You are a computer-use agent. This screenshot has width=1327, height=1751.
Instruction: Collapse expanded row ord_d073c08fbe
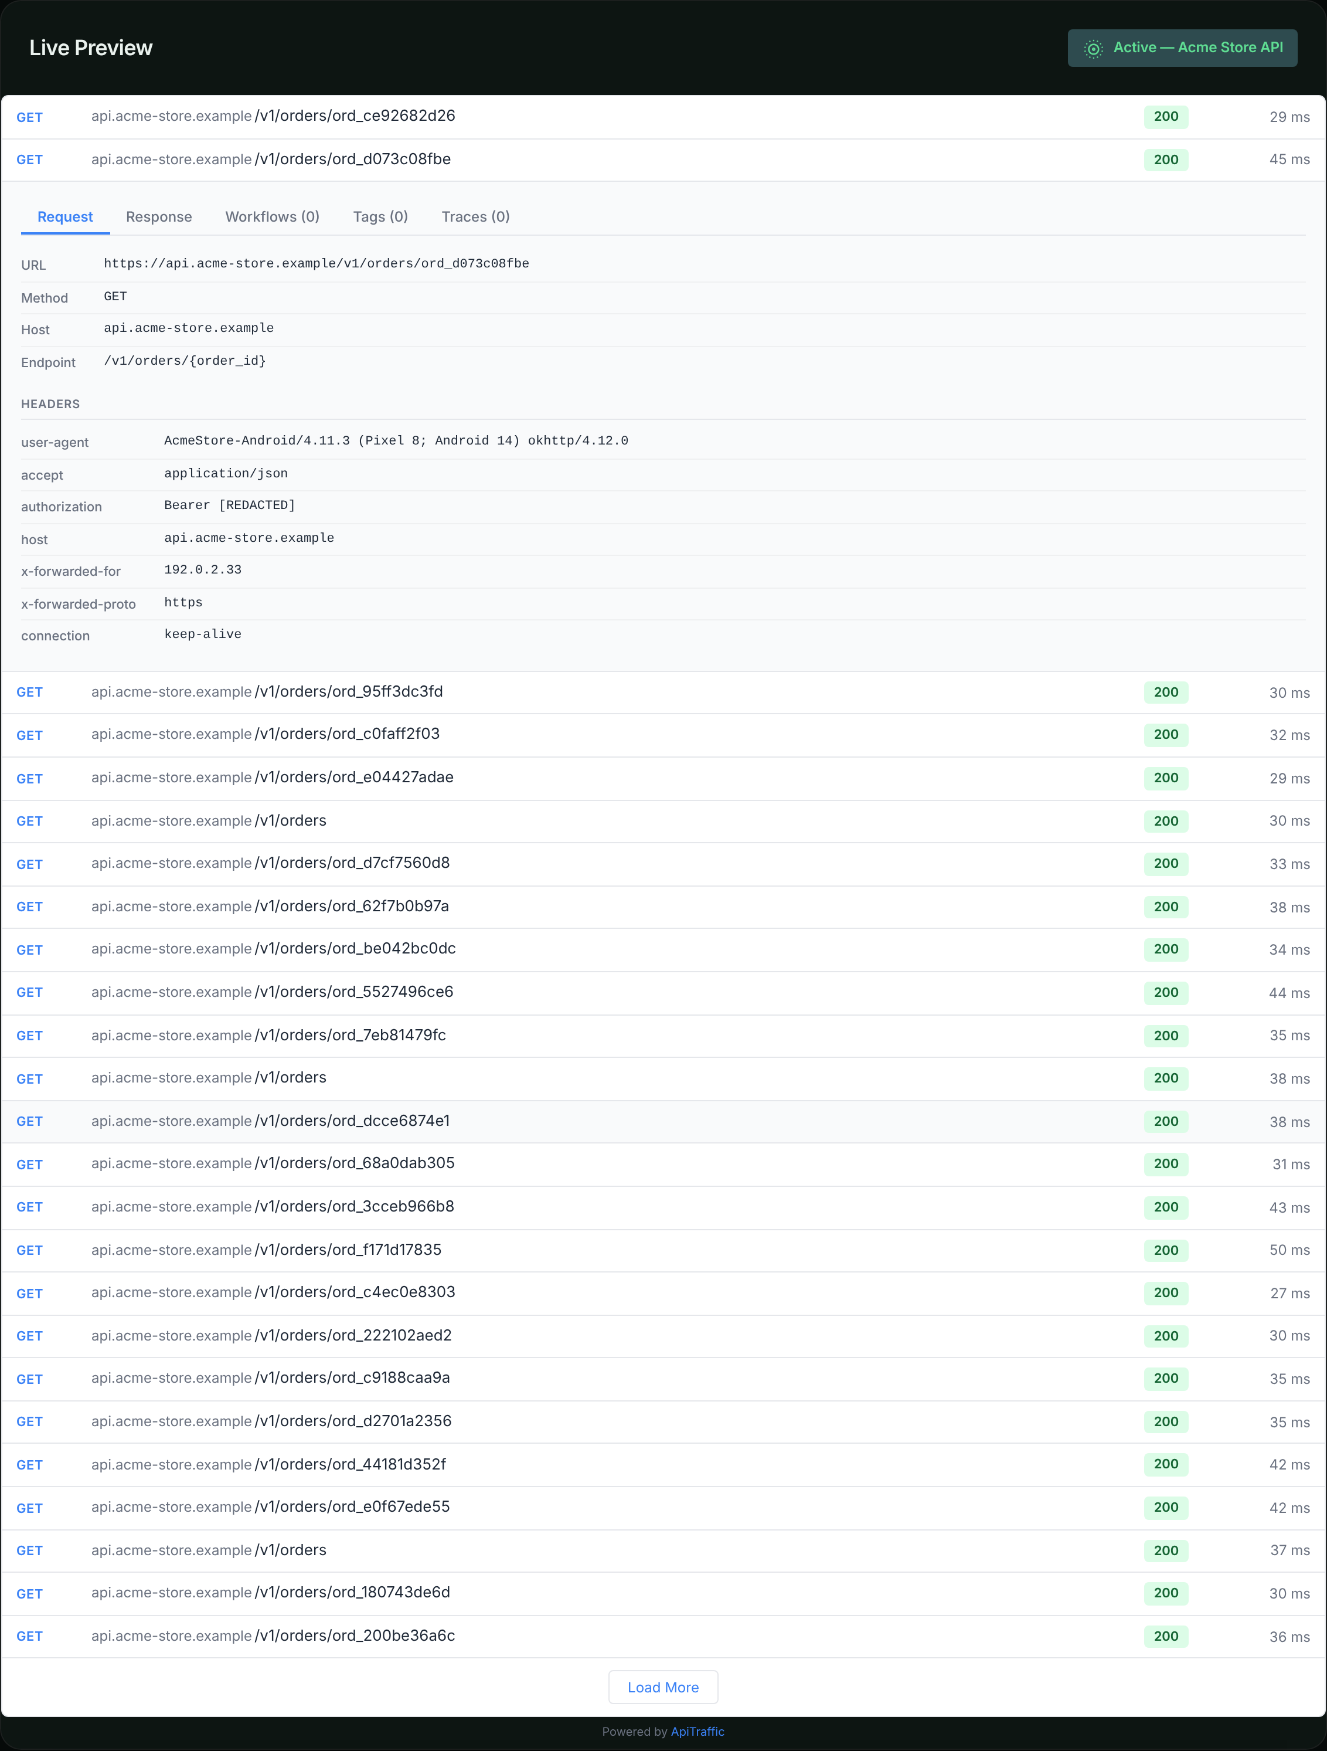click(663, 160)
